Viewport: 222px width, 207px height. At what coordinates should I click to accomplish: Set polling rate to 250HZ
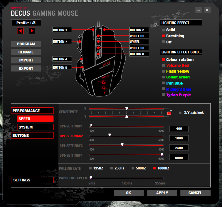[x=112, y=168]
